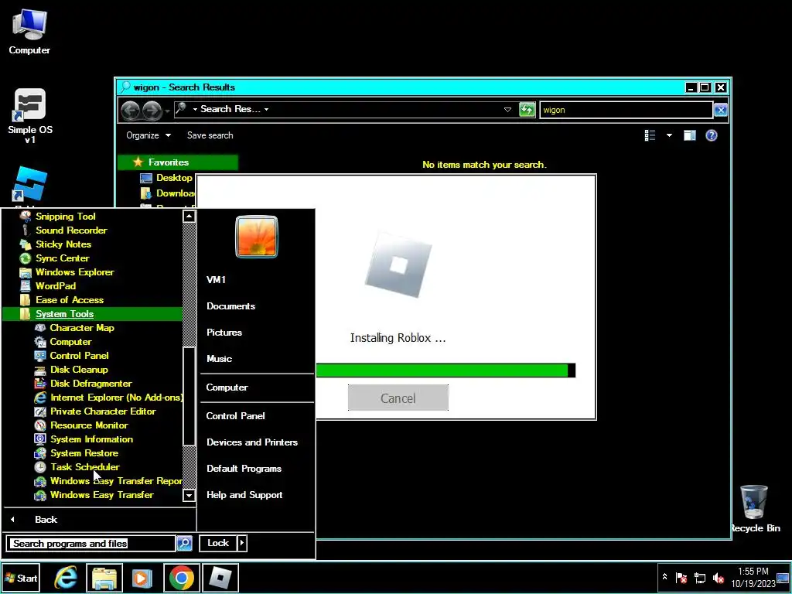The width and height of the screenshot is (792, 594).
Task: Open the Computer desktop icon
Action: click(29, 31)
